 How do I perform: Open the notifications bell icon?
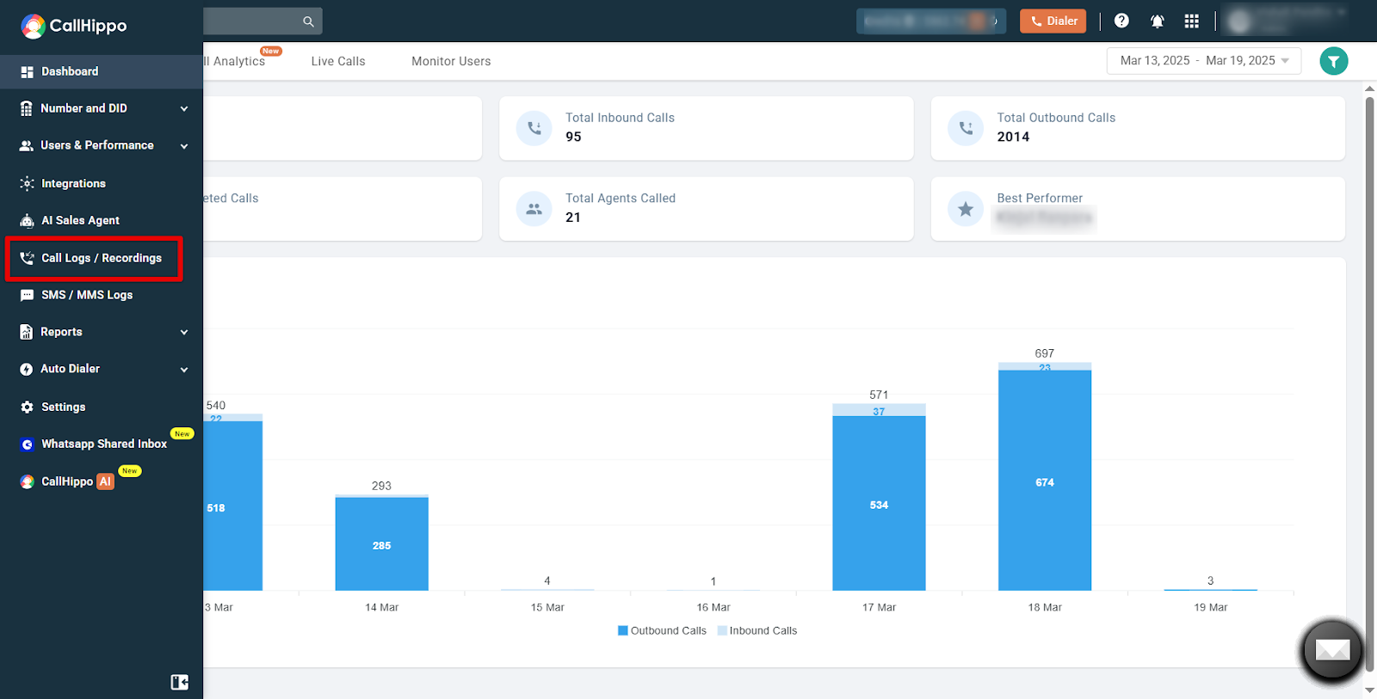[1158, 21]
